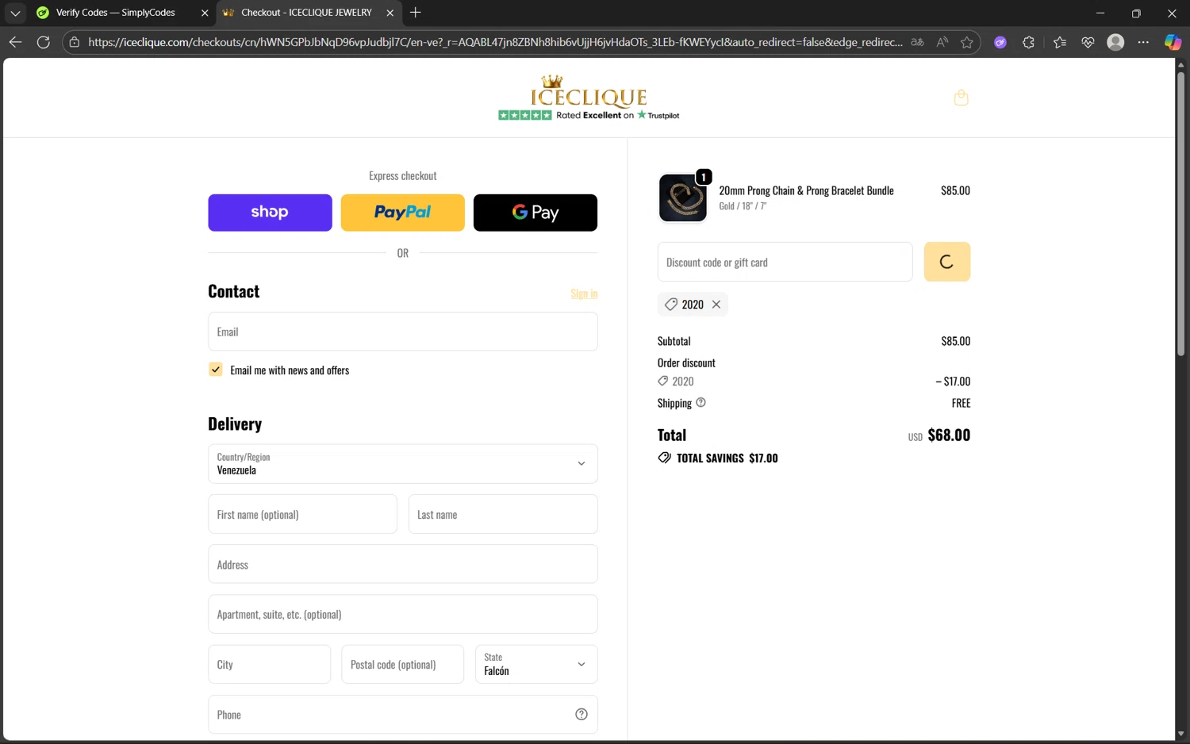The height and width of the screenshot is (744, 1190).
Task: Toggle Email me with news and offers
Action: pyautogui.click(x=215, y=370)
